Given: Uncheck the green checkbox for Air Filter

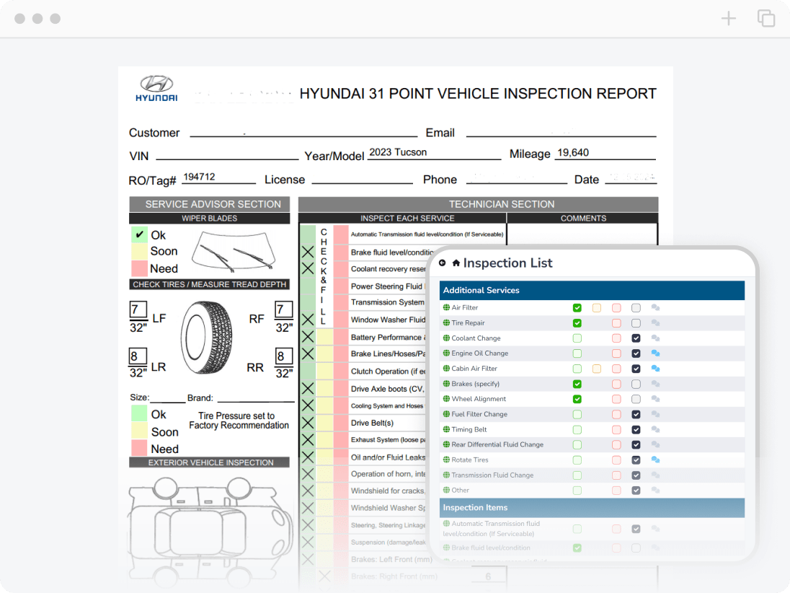Looking at the screenshot, I should tap(577, 307).
